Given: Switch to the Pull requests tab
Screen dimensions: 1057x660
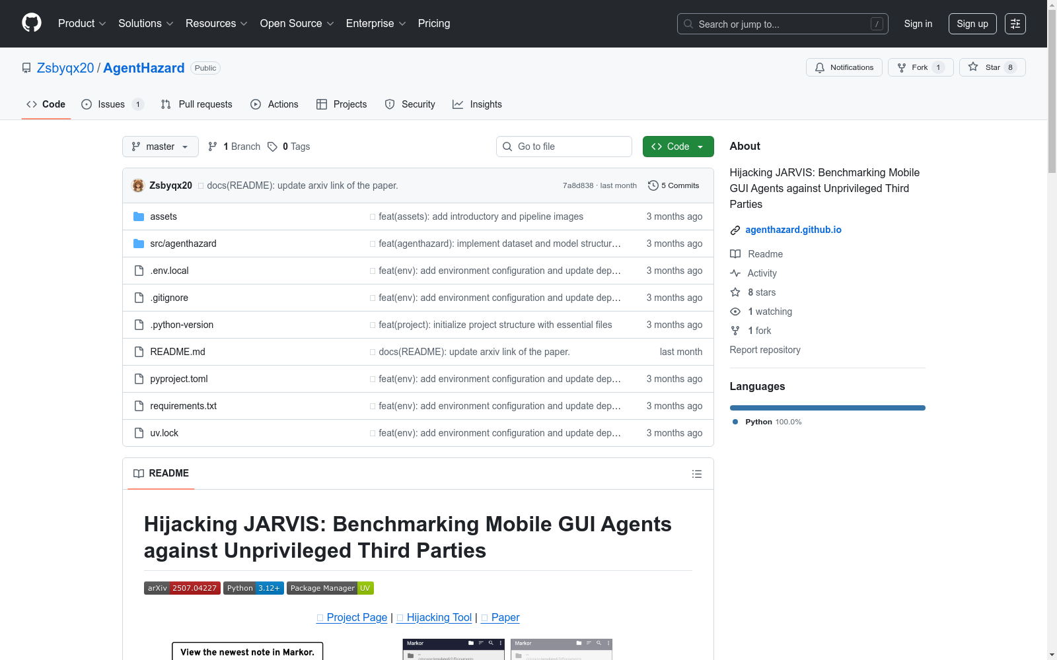Looking at the screenshot, I should pos(197,104).
